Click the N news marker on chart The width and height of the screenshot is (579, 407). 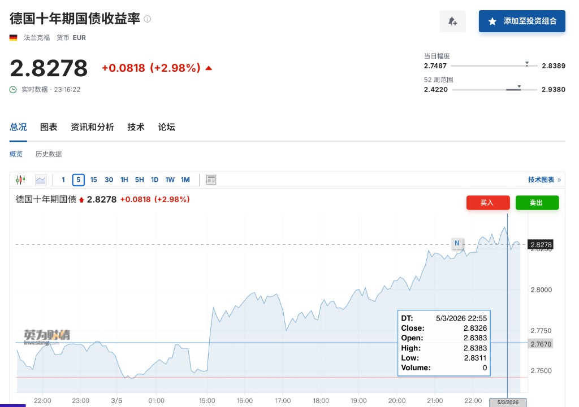456,243
